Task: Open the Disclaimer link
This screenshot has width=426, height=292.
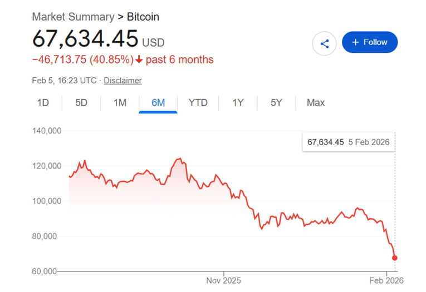Action: 123,81
